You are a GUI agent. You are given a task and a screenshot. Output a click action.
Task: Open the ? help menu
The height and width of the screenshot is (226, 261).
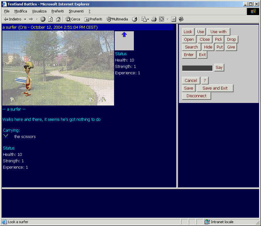(89, 11)
